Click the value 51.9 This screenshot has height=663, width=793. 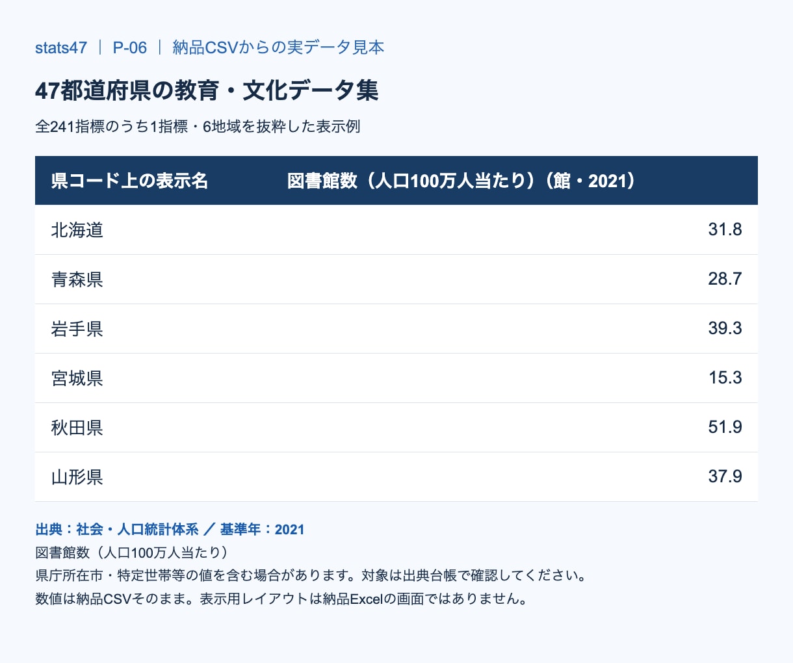click(725, 427)
